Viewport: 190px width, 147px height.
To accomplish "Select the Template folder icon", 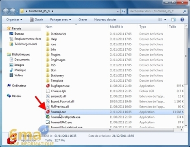I will 48,80.
